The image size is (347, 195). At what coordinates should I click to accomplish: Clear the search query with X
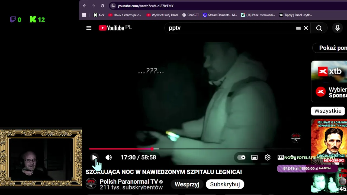[306, 28]
